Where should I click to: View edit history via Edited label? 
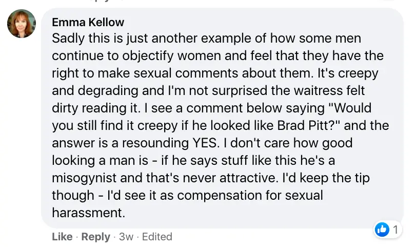click(x=157, y=236)
